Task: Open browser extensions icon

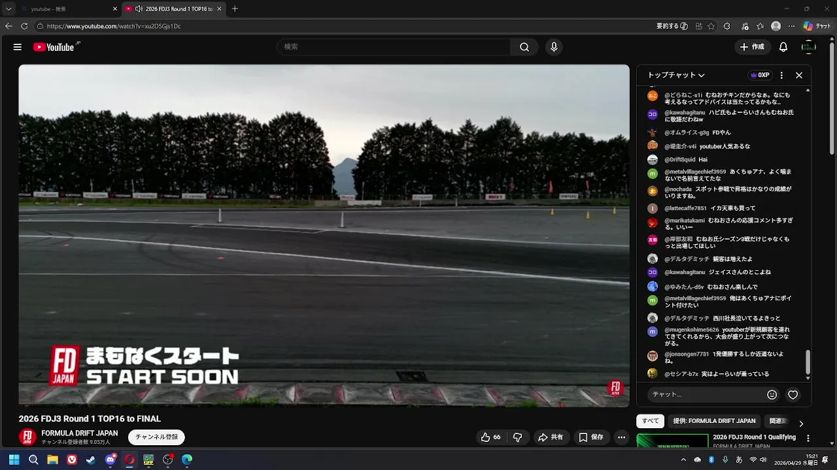Action: [x=727, y=26]
